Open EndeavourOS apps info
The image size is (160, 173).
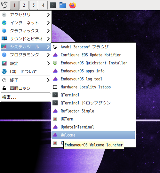point(93,71)
